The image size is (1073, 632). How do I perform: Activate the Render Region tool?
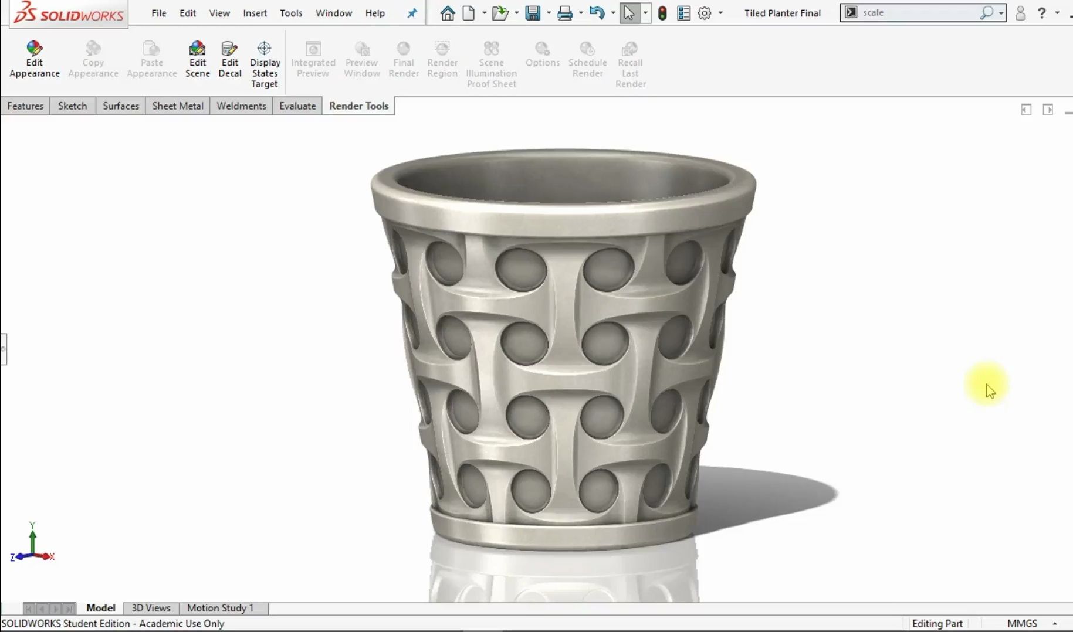[442, 59]
